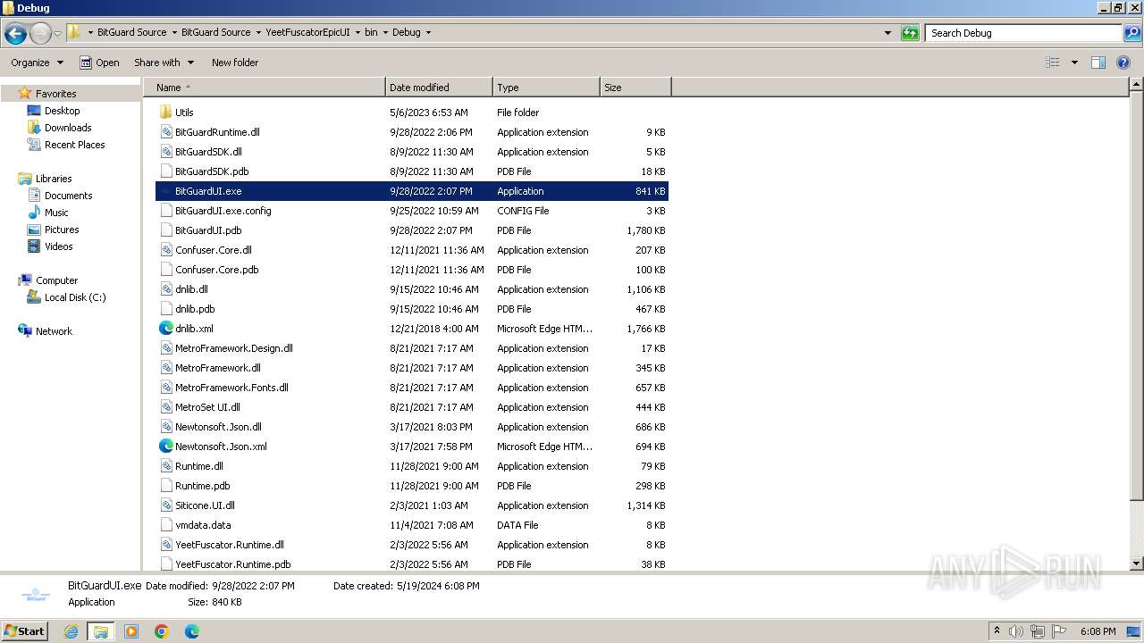Screen dimensions: 1144x643
Task: Click the search magnifier icon
Action: 1131,33
